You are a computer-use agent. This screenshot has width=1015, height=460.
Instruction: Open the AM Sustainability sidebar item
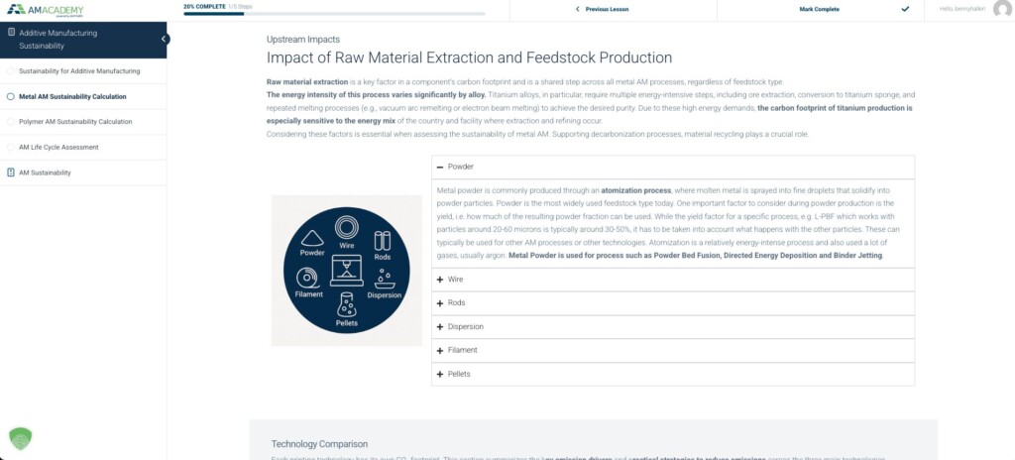coord(45,172)
